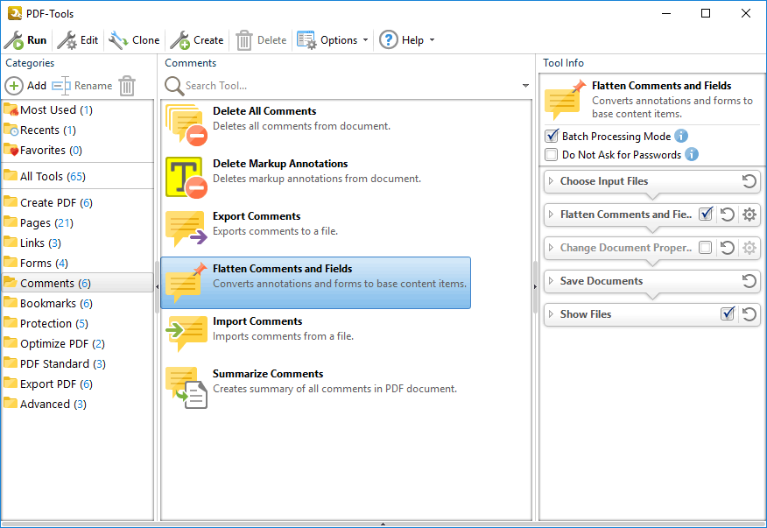
Task: Select the Forms category
Action: (x=78, y=263)
